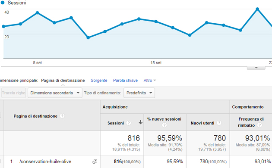Sort table by Frequenza di rimbalzo header
Screen dimensions: 272x168
tap(251, 122)
